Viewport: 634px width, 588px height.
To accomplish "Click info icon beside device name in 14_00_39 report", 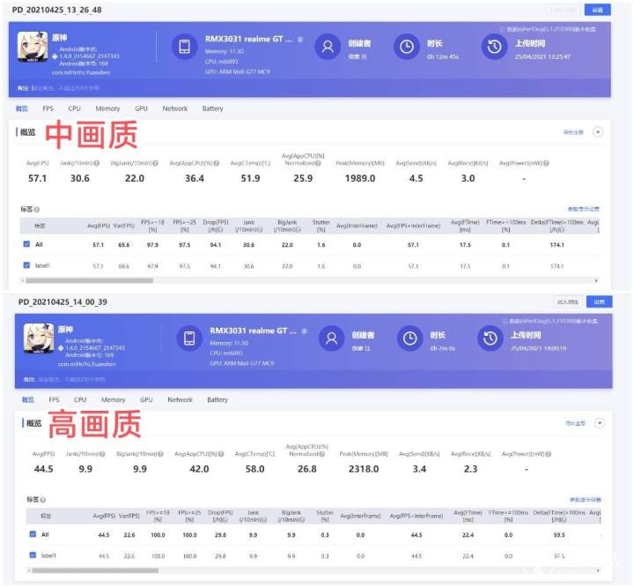I will [305, 331].
